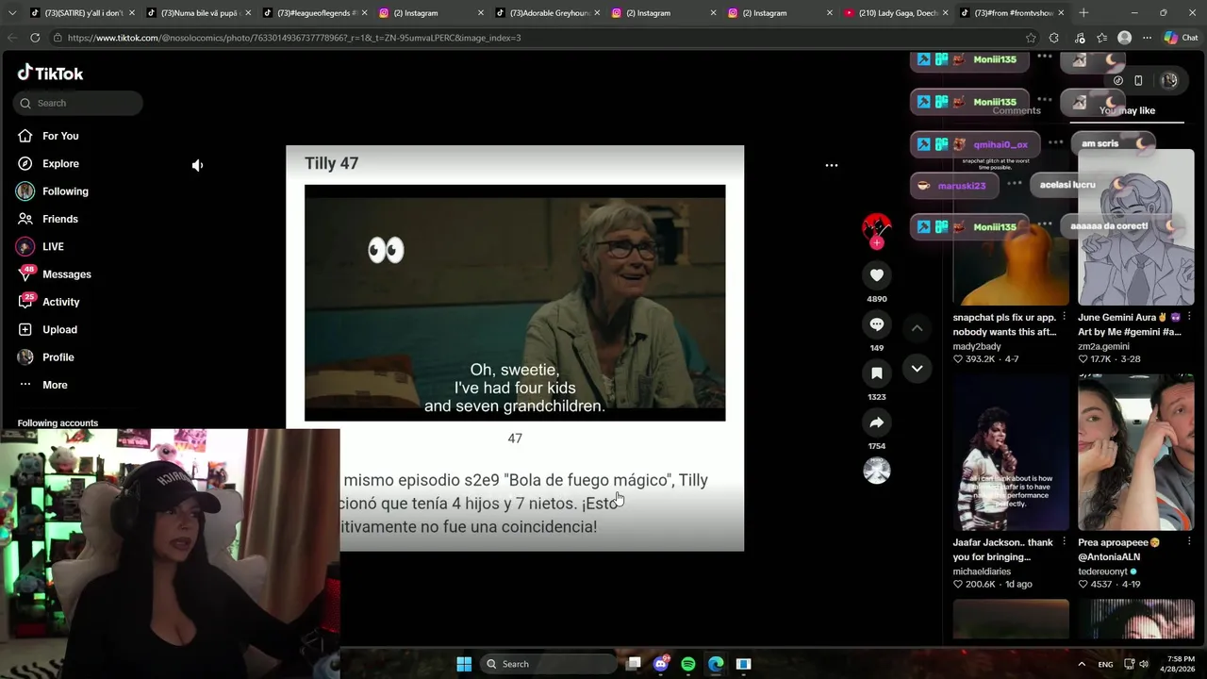1207x679 pixels.
Task: Bookmark the post to favorites
Action: tap(877, 373)
